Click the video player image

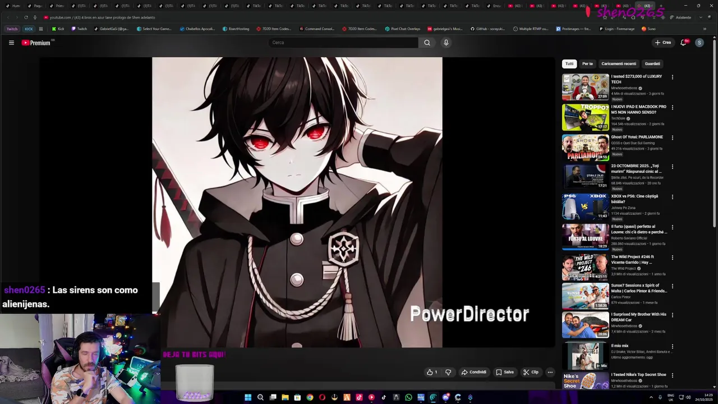point(297,202)
